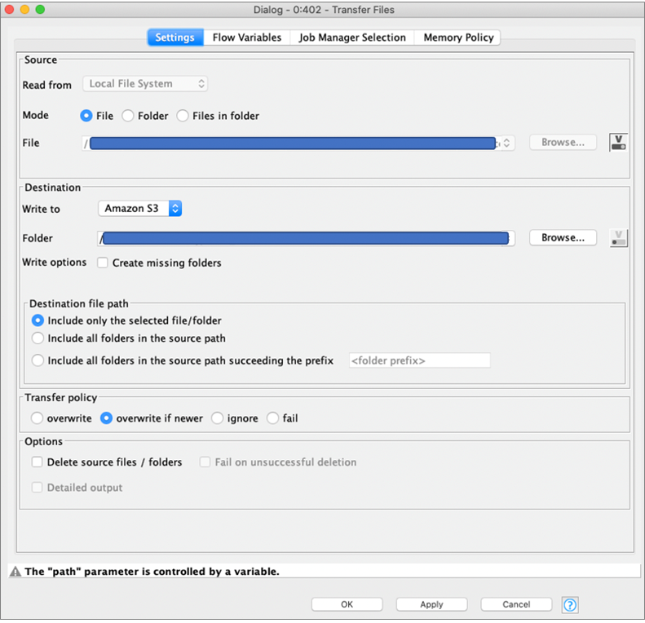Open the Job Manager Selection tab
The height and width of the screenshot is (623, 645).
[x=352, y=38]
